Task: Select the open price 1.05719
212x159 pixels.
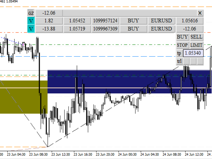Action: 77,29
